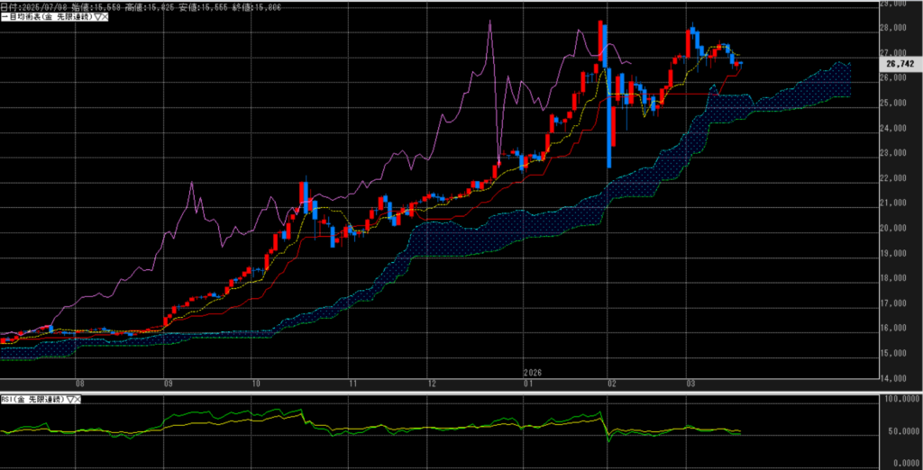
Task: Open the 一目均衡表 indicator dropdown triangle
Action: click(97, 17)
